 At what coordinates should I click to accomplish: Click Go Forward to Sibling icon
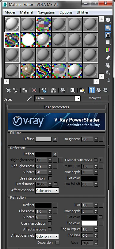click(x=105, y=90)
